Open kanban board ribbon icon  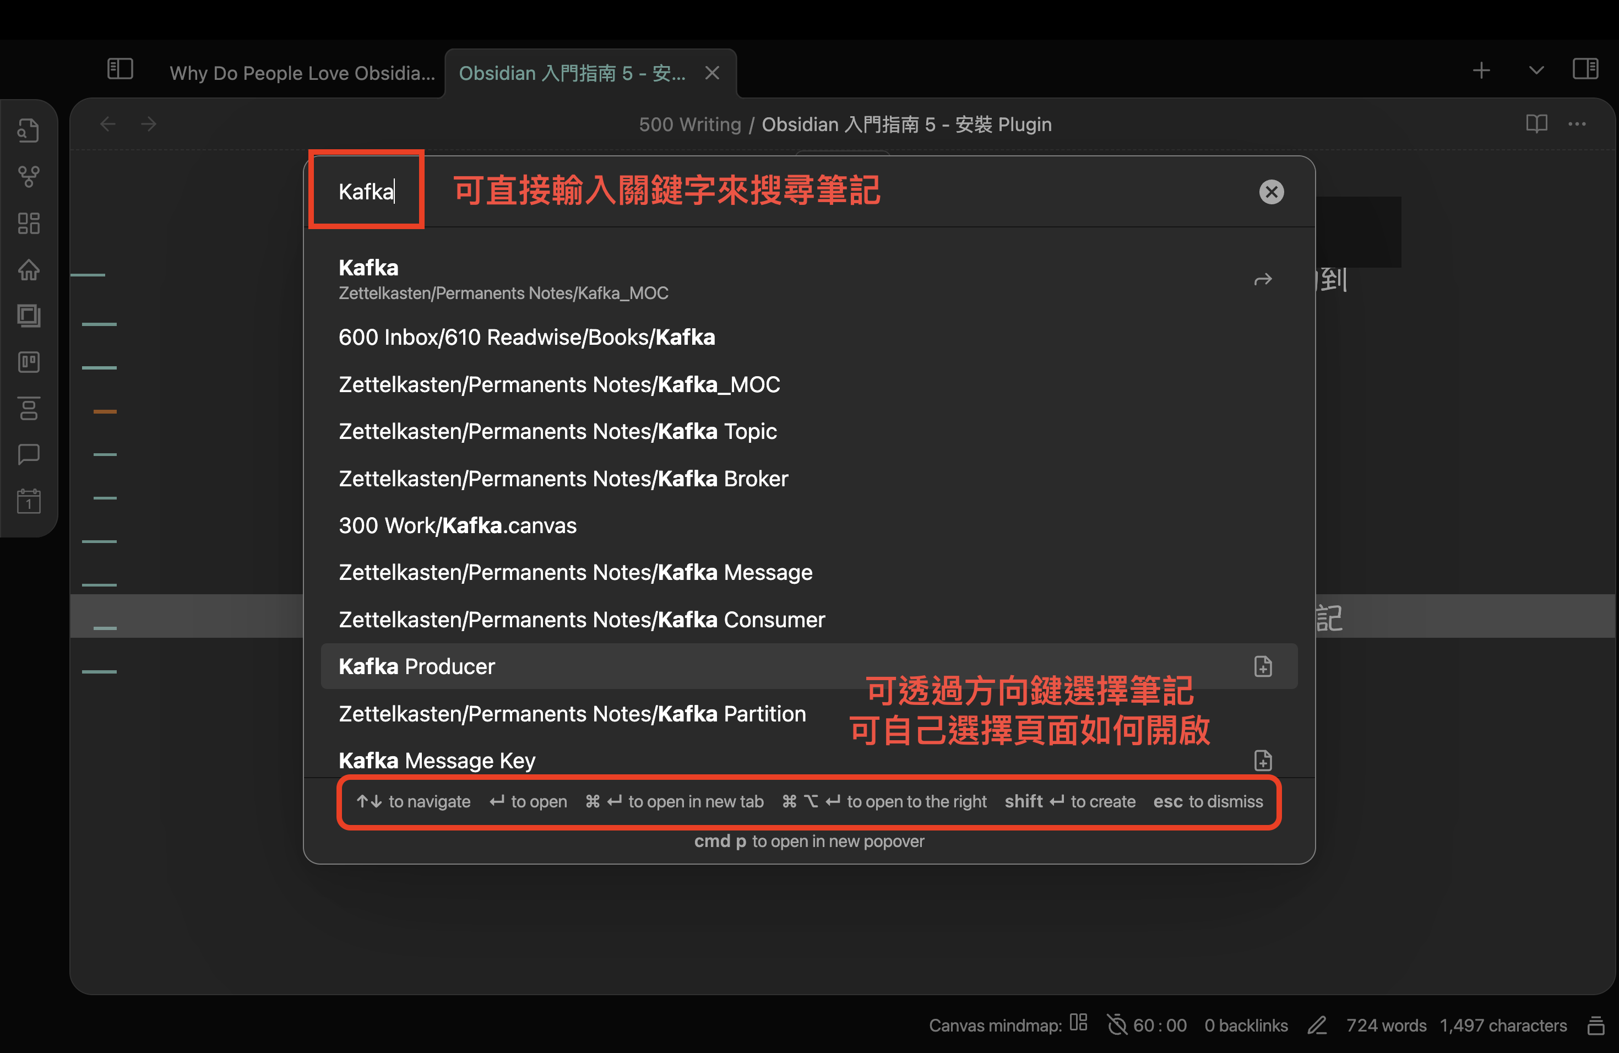pos(29,362)
